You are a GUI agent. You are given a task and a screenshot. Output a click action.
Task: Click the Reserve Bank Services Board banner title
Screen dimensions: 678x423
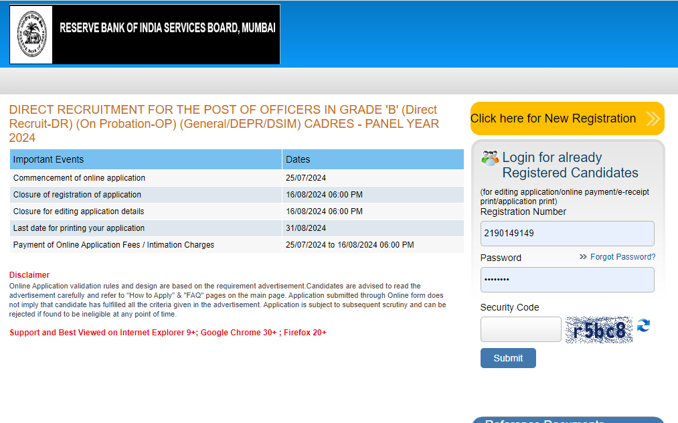pos(167,28)
